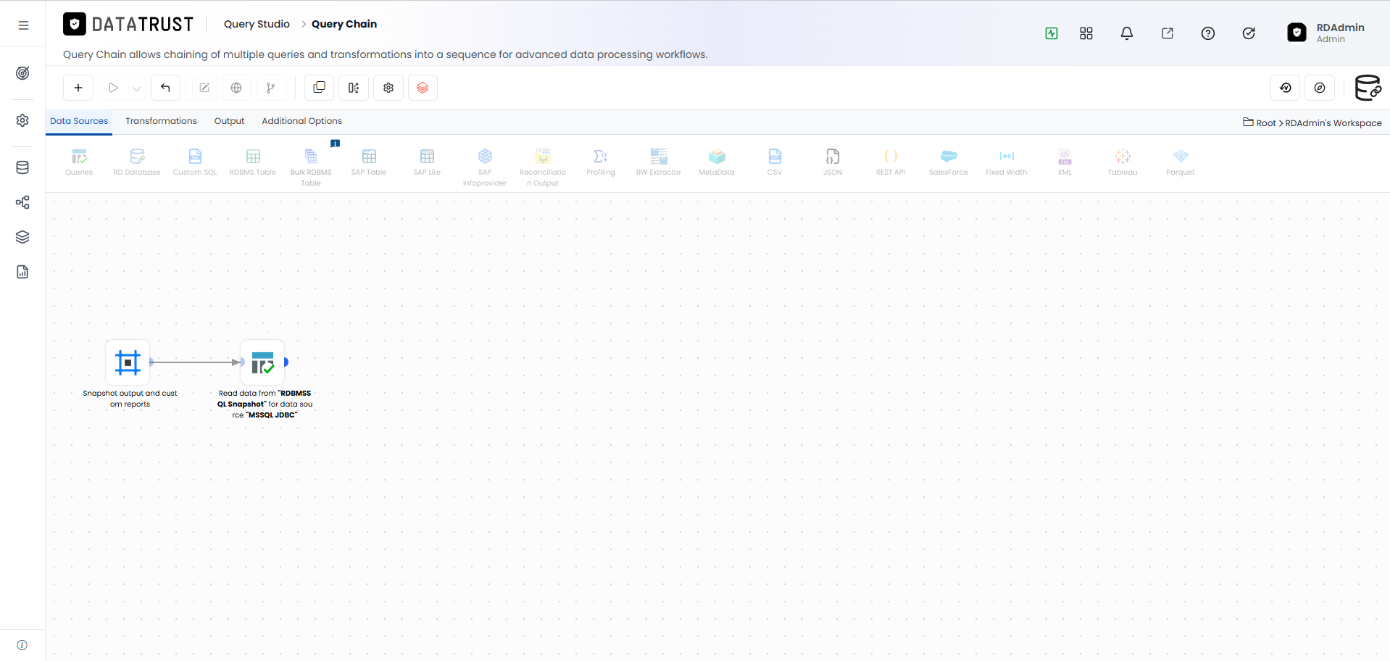Select the RDBMS Table data source
Viewport: 1390px width, 661px height.
pos(253,162)
